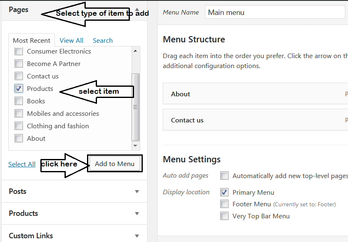
Task: Expand the Posts section
Action: [x=137, y=191]
